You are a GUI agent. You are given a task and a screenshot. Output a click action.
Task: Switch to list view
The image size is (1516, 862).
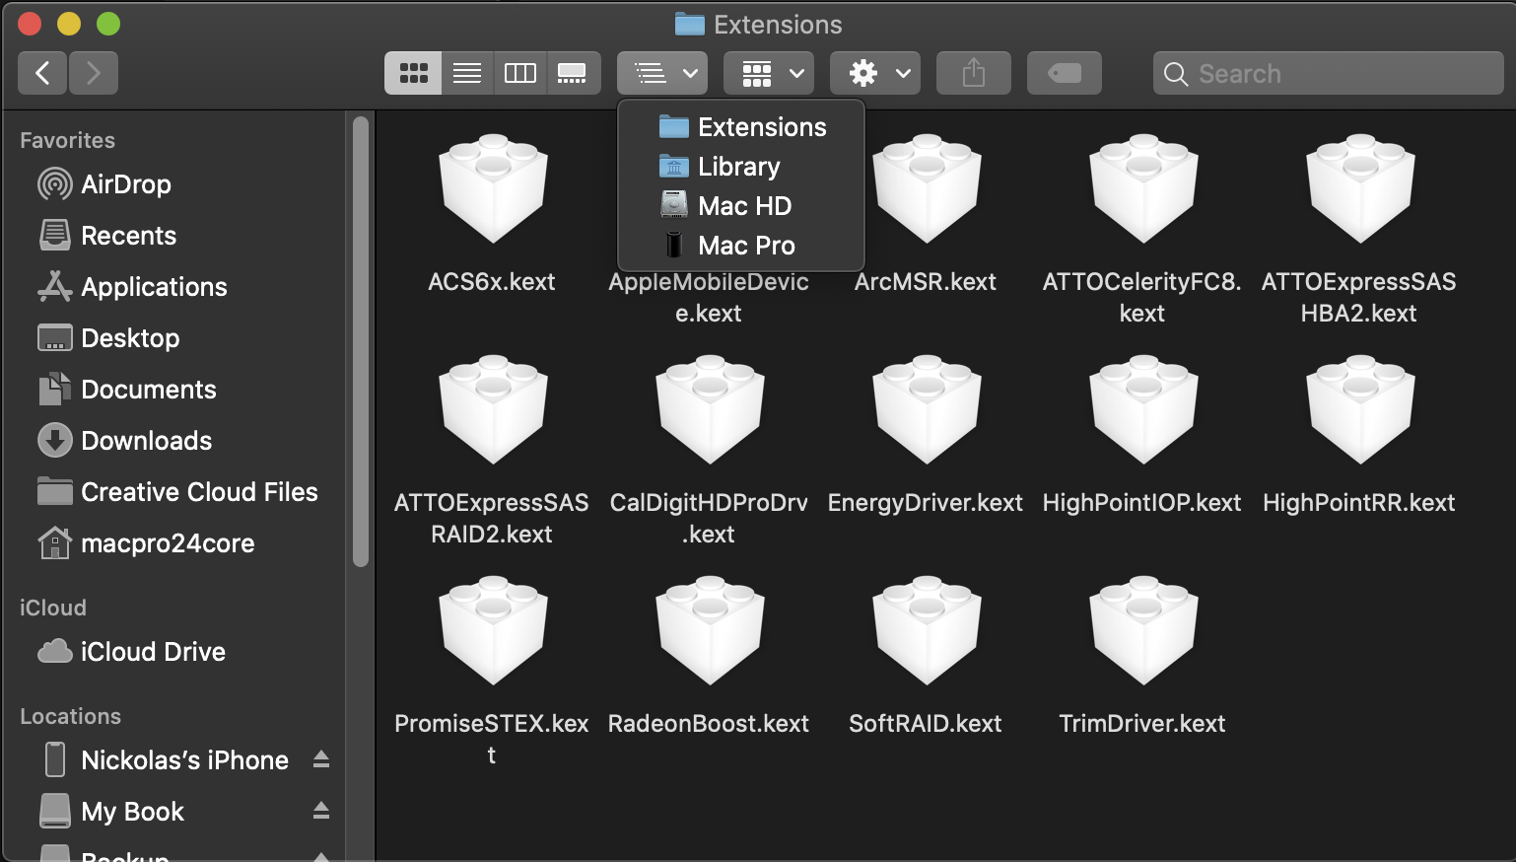pos(467,73)
